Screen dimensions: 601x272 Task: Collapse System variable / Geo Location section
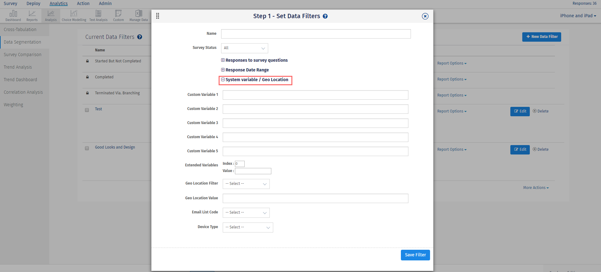click(x=223, y=80)
